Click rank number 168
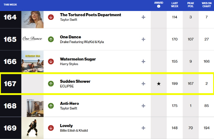 pos(10,106)
